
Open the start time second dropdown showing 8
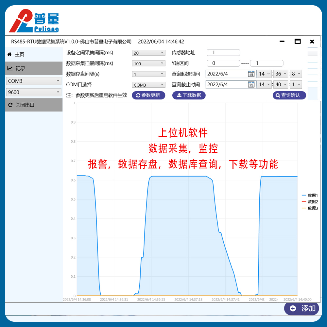tap(296, 74)
